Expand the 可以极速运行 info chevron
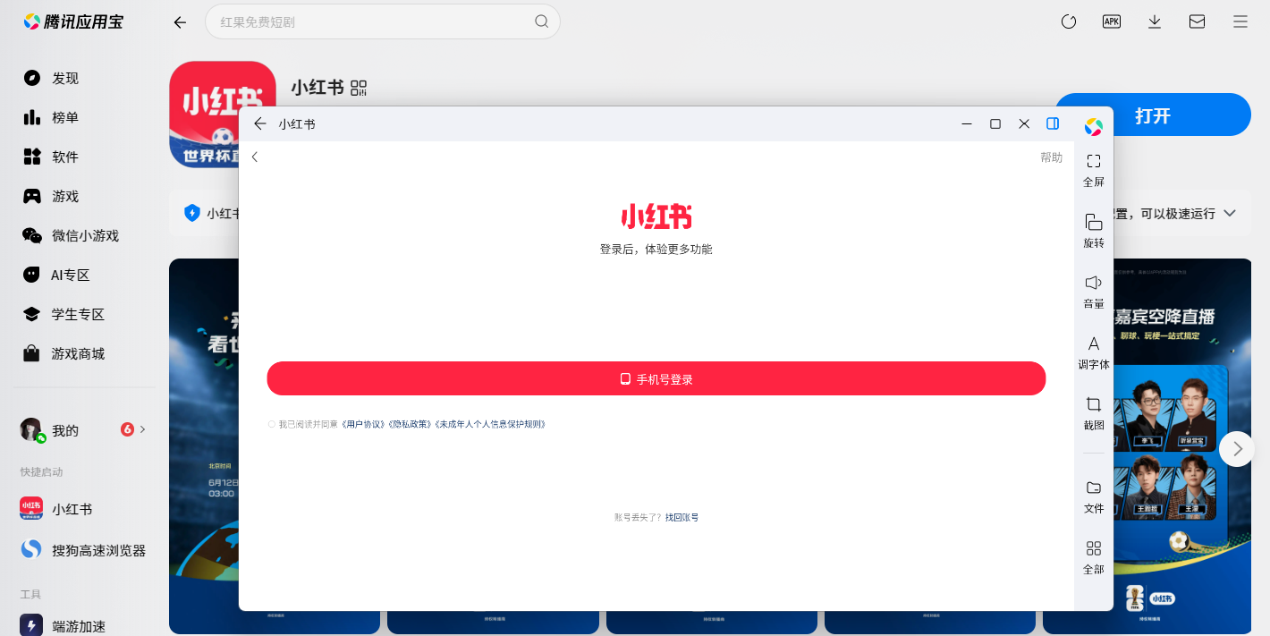 1230,213
